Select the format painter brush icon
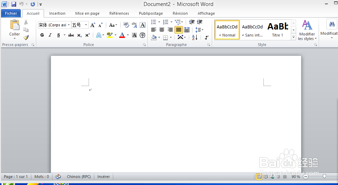The height and width of the screenshot is (185, 338). click(x=26, y=38)
